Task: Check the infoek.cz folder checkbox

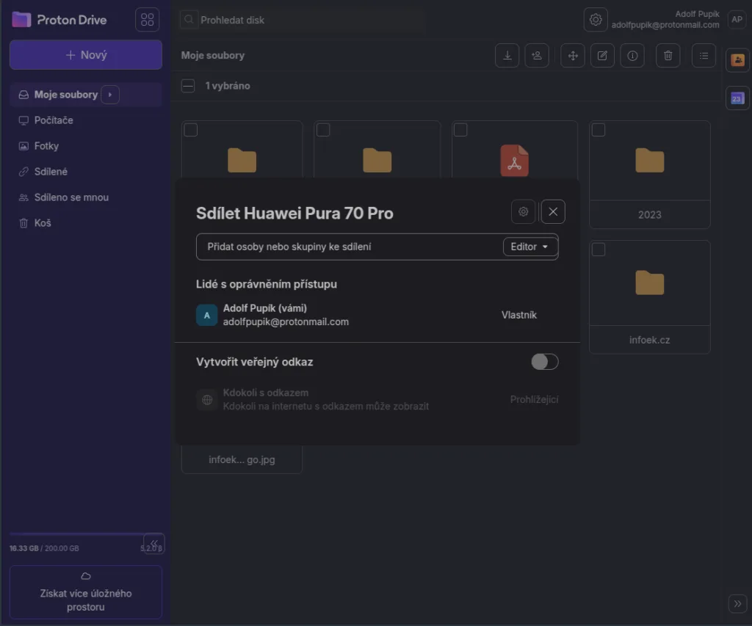Action: [x=599, y=250]
